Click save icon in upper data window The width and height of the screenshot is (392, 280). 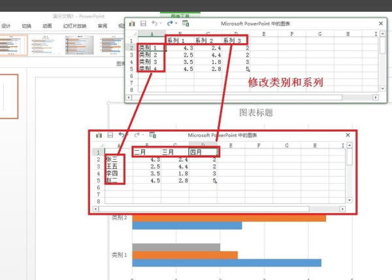(143, 23)
